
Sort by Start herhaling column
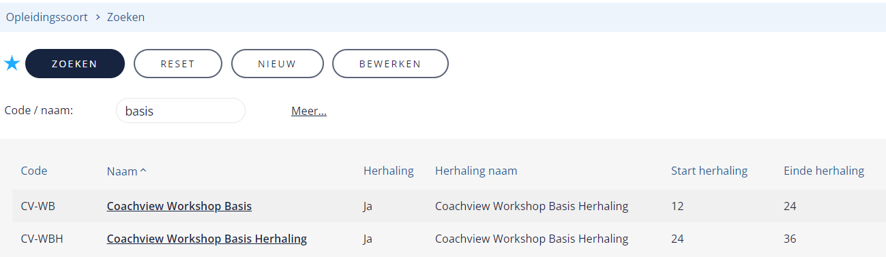tap(709, 171)
